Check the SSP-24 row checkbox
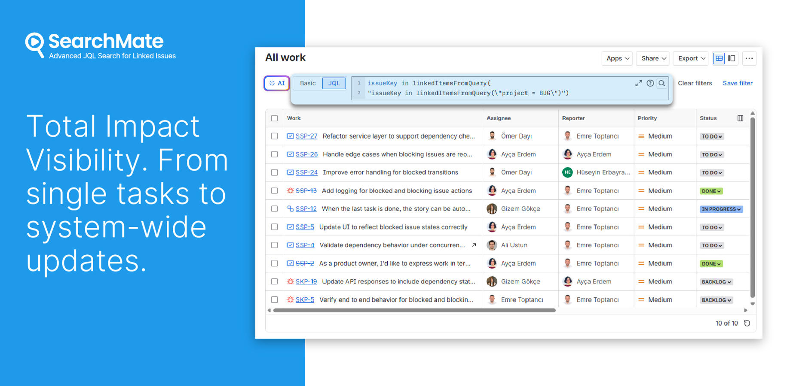 (275, 172)
